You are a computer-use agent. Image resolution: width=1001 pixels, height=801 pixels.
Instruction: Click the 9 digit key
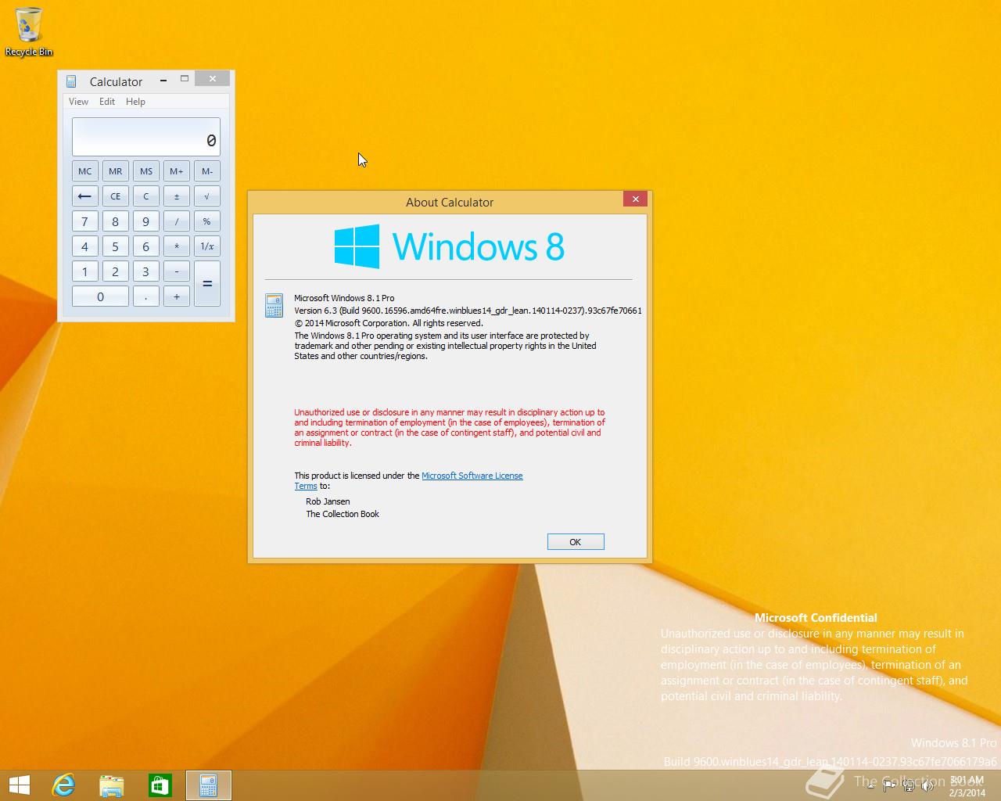tap(146, 221)
